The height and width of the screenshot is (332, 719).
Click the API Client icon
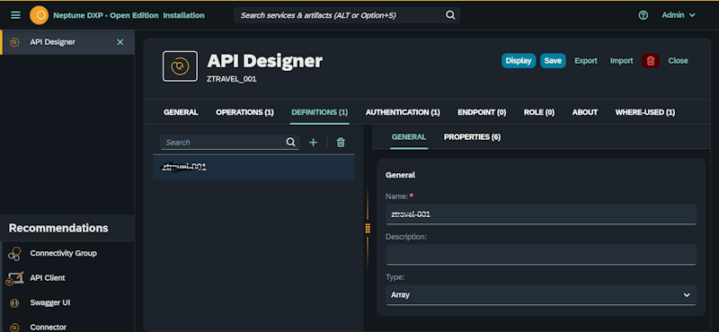[14, 278]
